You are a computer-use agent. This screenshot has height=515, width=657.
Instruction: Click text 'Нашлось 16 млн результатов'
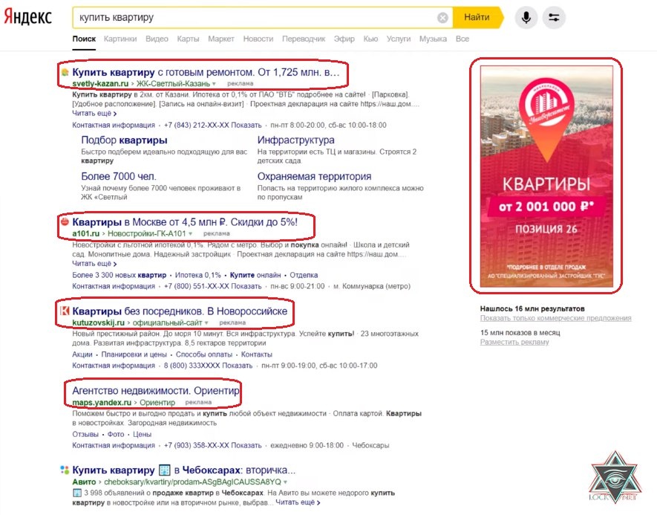pos(532,308)
